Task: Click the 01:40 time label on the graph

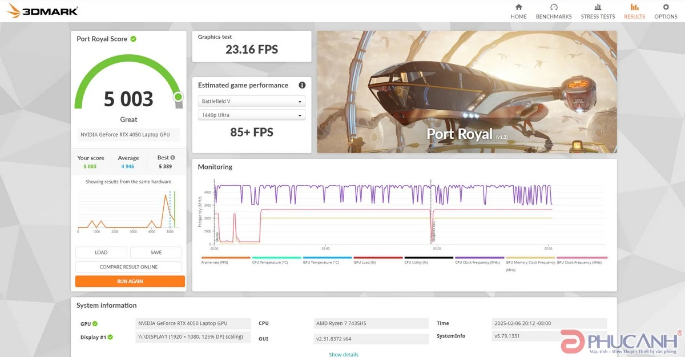Action: click(325, 248)
